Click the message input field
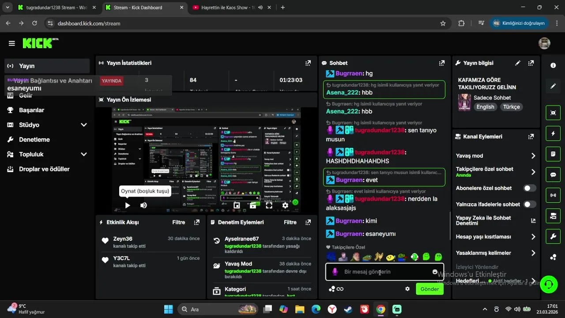Screen dimensions: 565x318 384,272
